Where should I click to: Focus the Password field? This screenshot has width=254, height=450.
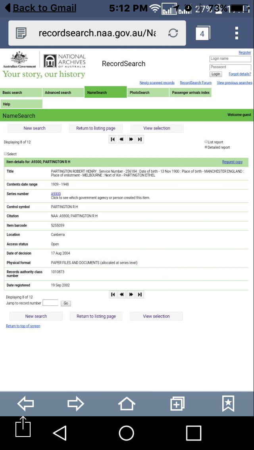pos(230,67)
